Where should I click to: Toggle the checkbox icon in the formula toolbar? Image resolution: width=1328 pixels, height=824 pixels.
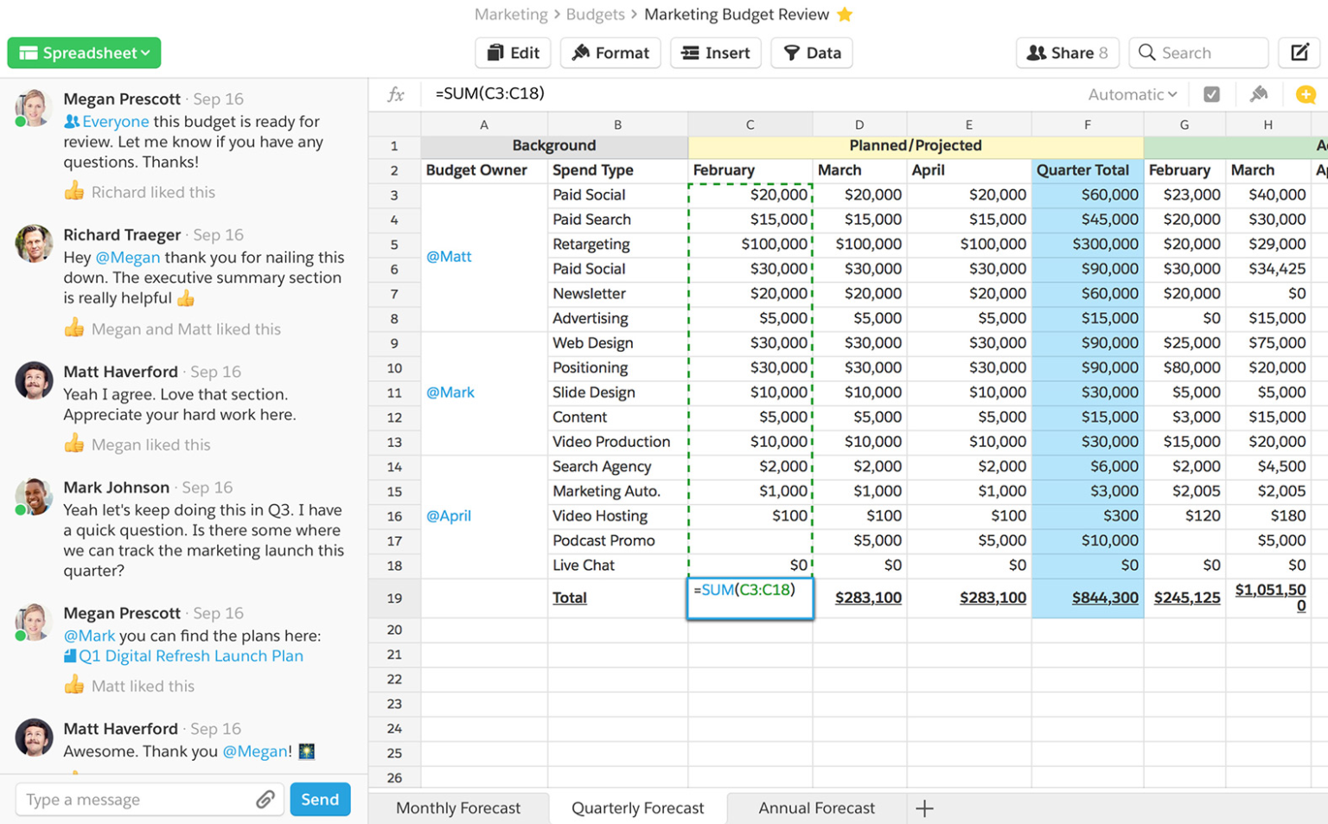point(1210,94)
